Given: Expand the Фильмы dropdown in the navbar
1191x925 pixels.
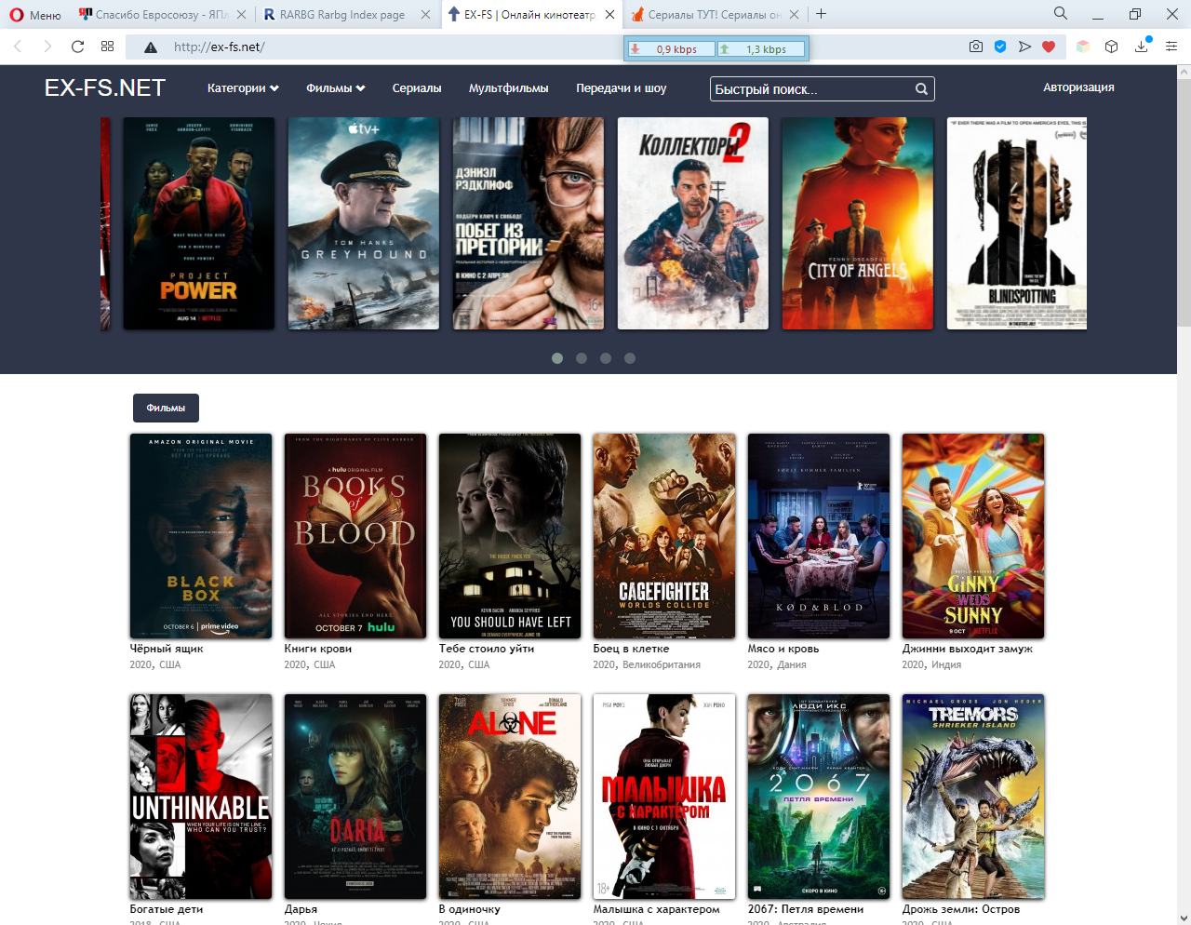Looking at the screenshot, I should (336, 87).
